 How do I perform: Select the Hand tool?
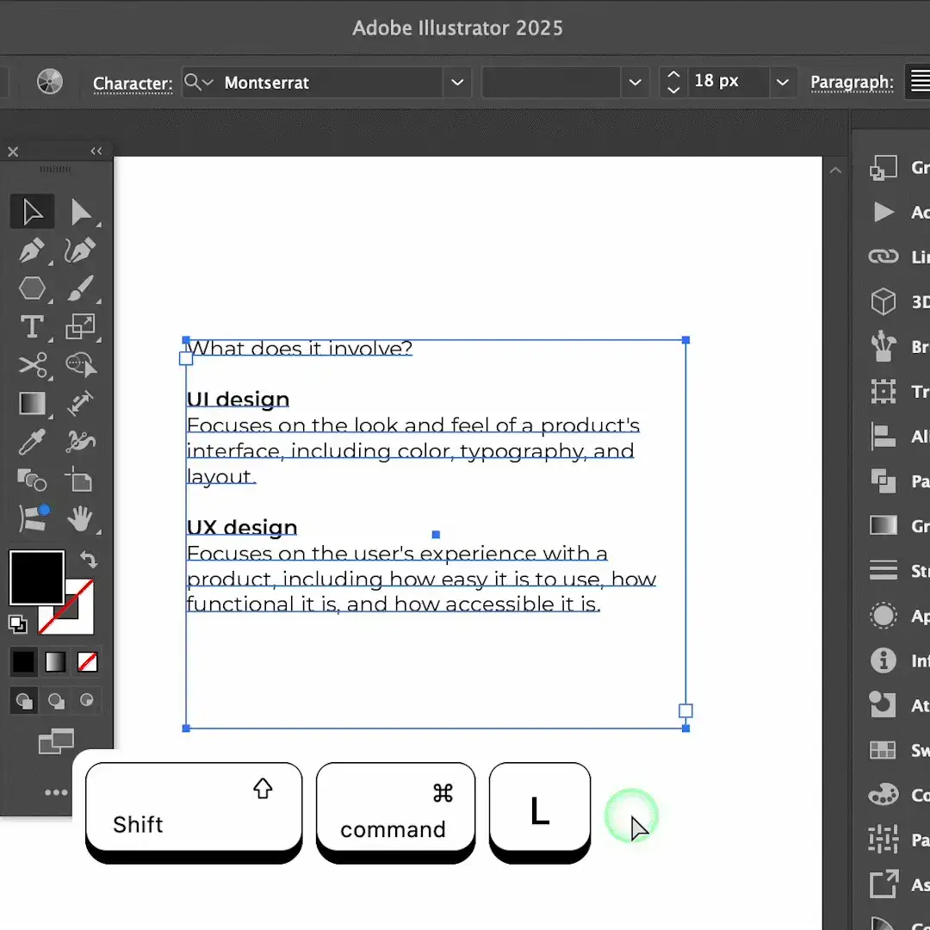point(80,518)
